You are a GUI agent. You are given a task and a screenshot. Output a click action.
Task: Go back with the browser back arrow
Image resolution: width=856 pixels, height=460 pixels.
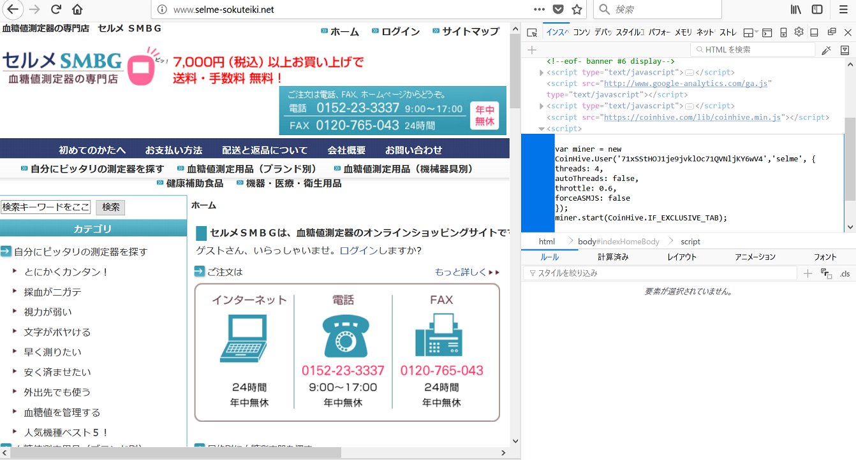(13, 10)
